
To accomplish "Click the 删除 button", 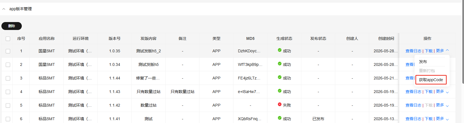I will click(12, 26).
